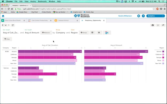Edit the Avg of Call_Du... measure
167x104 pixels.
click(x=11, y=33)
